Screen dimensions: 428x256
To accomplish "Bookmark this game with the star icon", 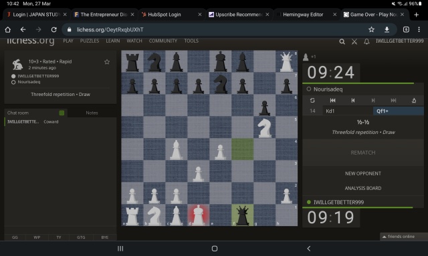I will 107,62.
